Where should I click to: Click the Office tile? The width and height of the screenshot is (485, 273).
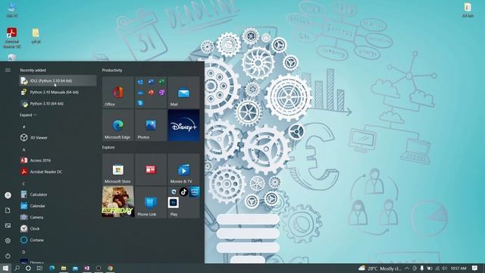[x=118, y=93]
